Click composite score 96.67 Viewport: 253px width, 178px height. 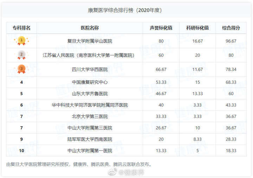231,41
